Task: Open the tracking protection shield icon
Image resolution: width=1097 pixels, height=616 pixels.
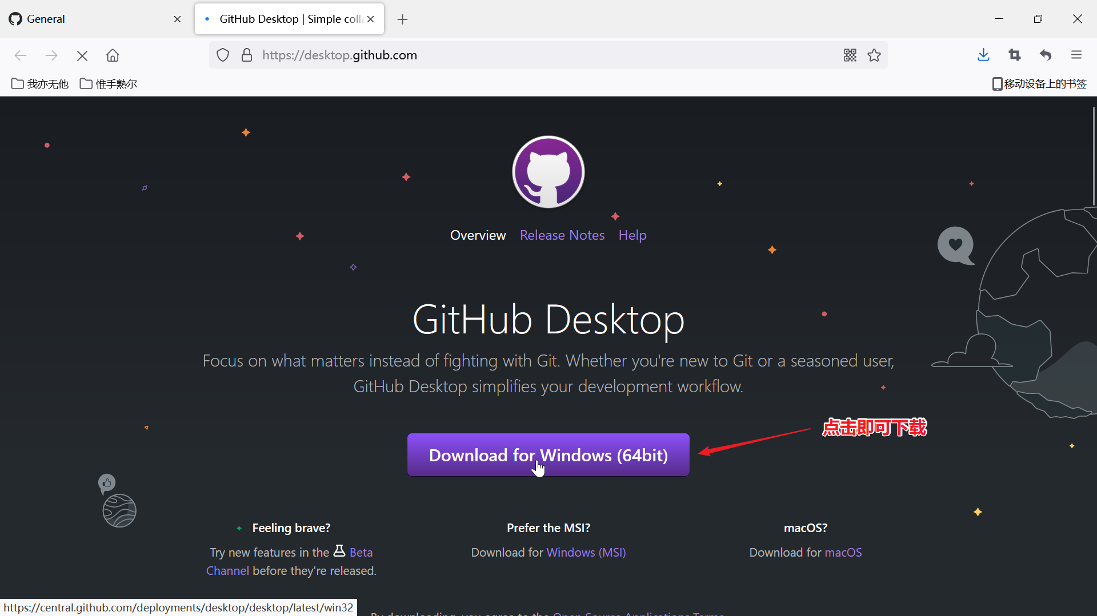Action: pos(223,55)
